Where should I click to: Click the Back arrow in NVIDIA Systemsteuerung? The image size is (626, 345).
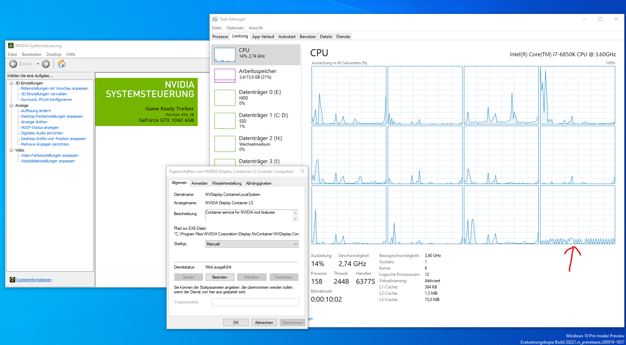13,64
